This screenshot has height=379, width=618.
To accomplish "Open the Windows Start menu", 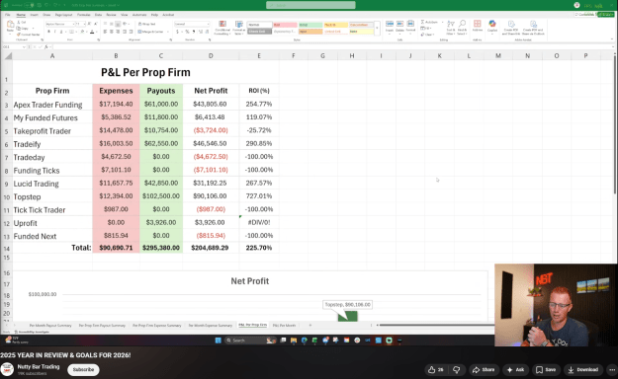I will [218, 341].
